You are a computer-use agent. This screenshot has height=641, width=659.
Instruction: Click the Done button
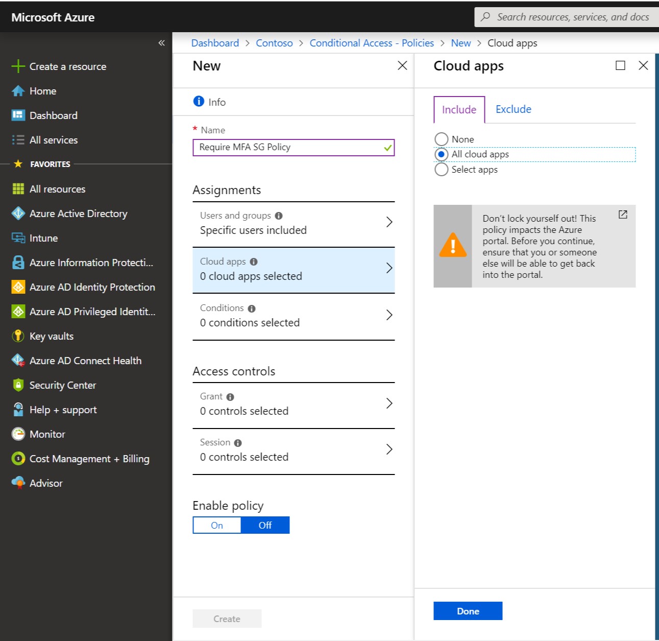pyautogui.click(x=468, y=611)
